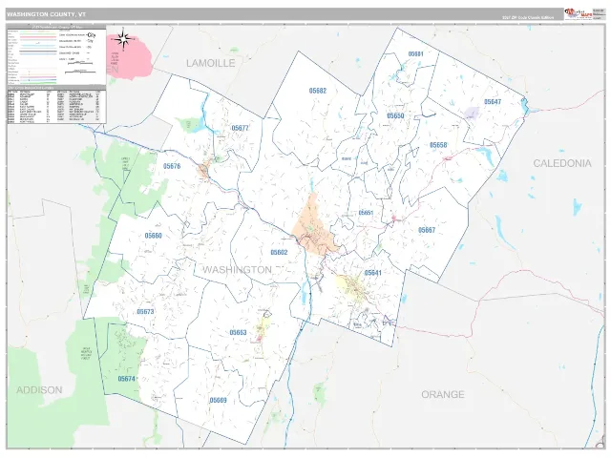The image size is (611, 458).
Task: Select ZIP code label 05673
Action: (145, 312)
